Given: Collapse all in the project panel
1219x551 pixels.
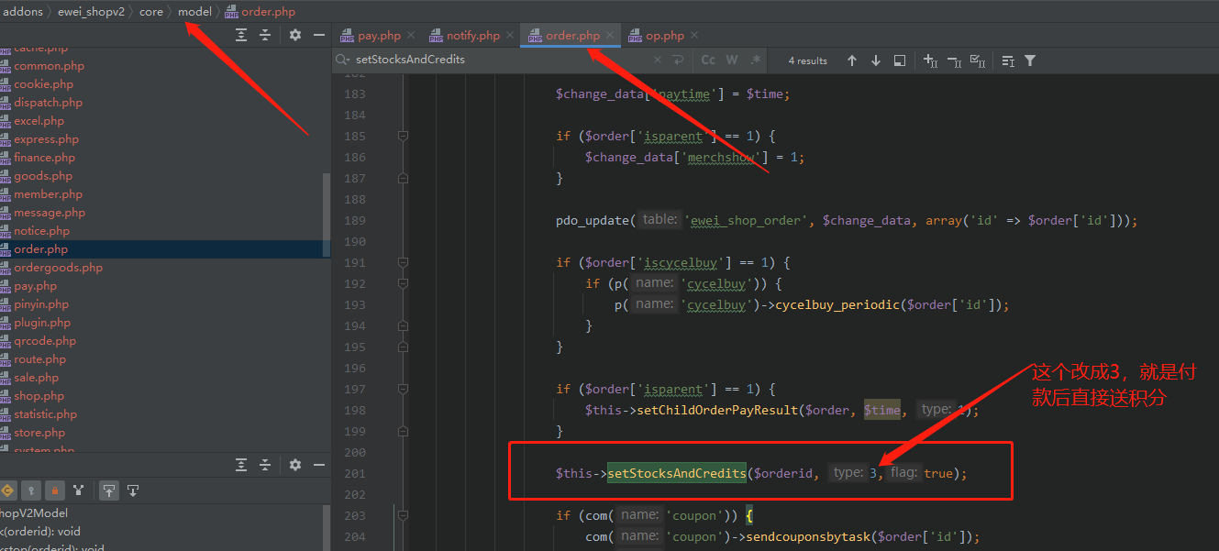Looking at the screenshot, I should coord(265,35).
